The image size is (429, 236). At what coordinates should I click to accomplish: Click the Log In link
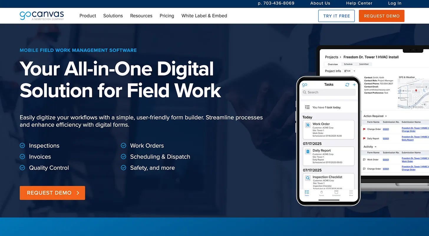pos(395,3)
